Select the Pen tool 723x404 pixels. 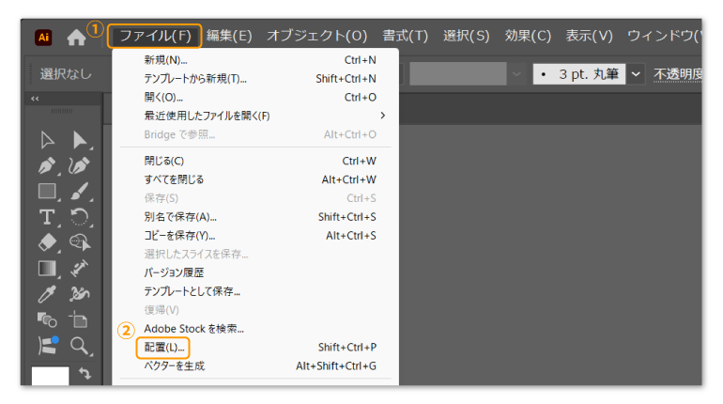[x=47, y=165]
